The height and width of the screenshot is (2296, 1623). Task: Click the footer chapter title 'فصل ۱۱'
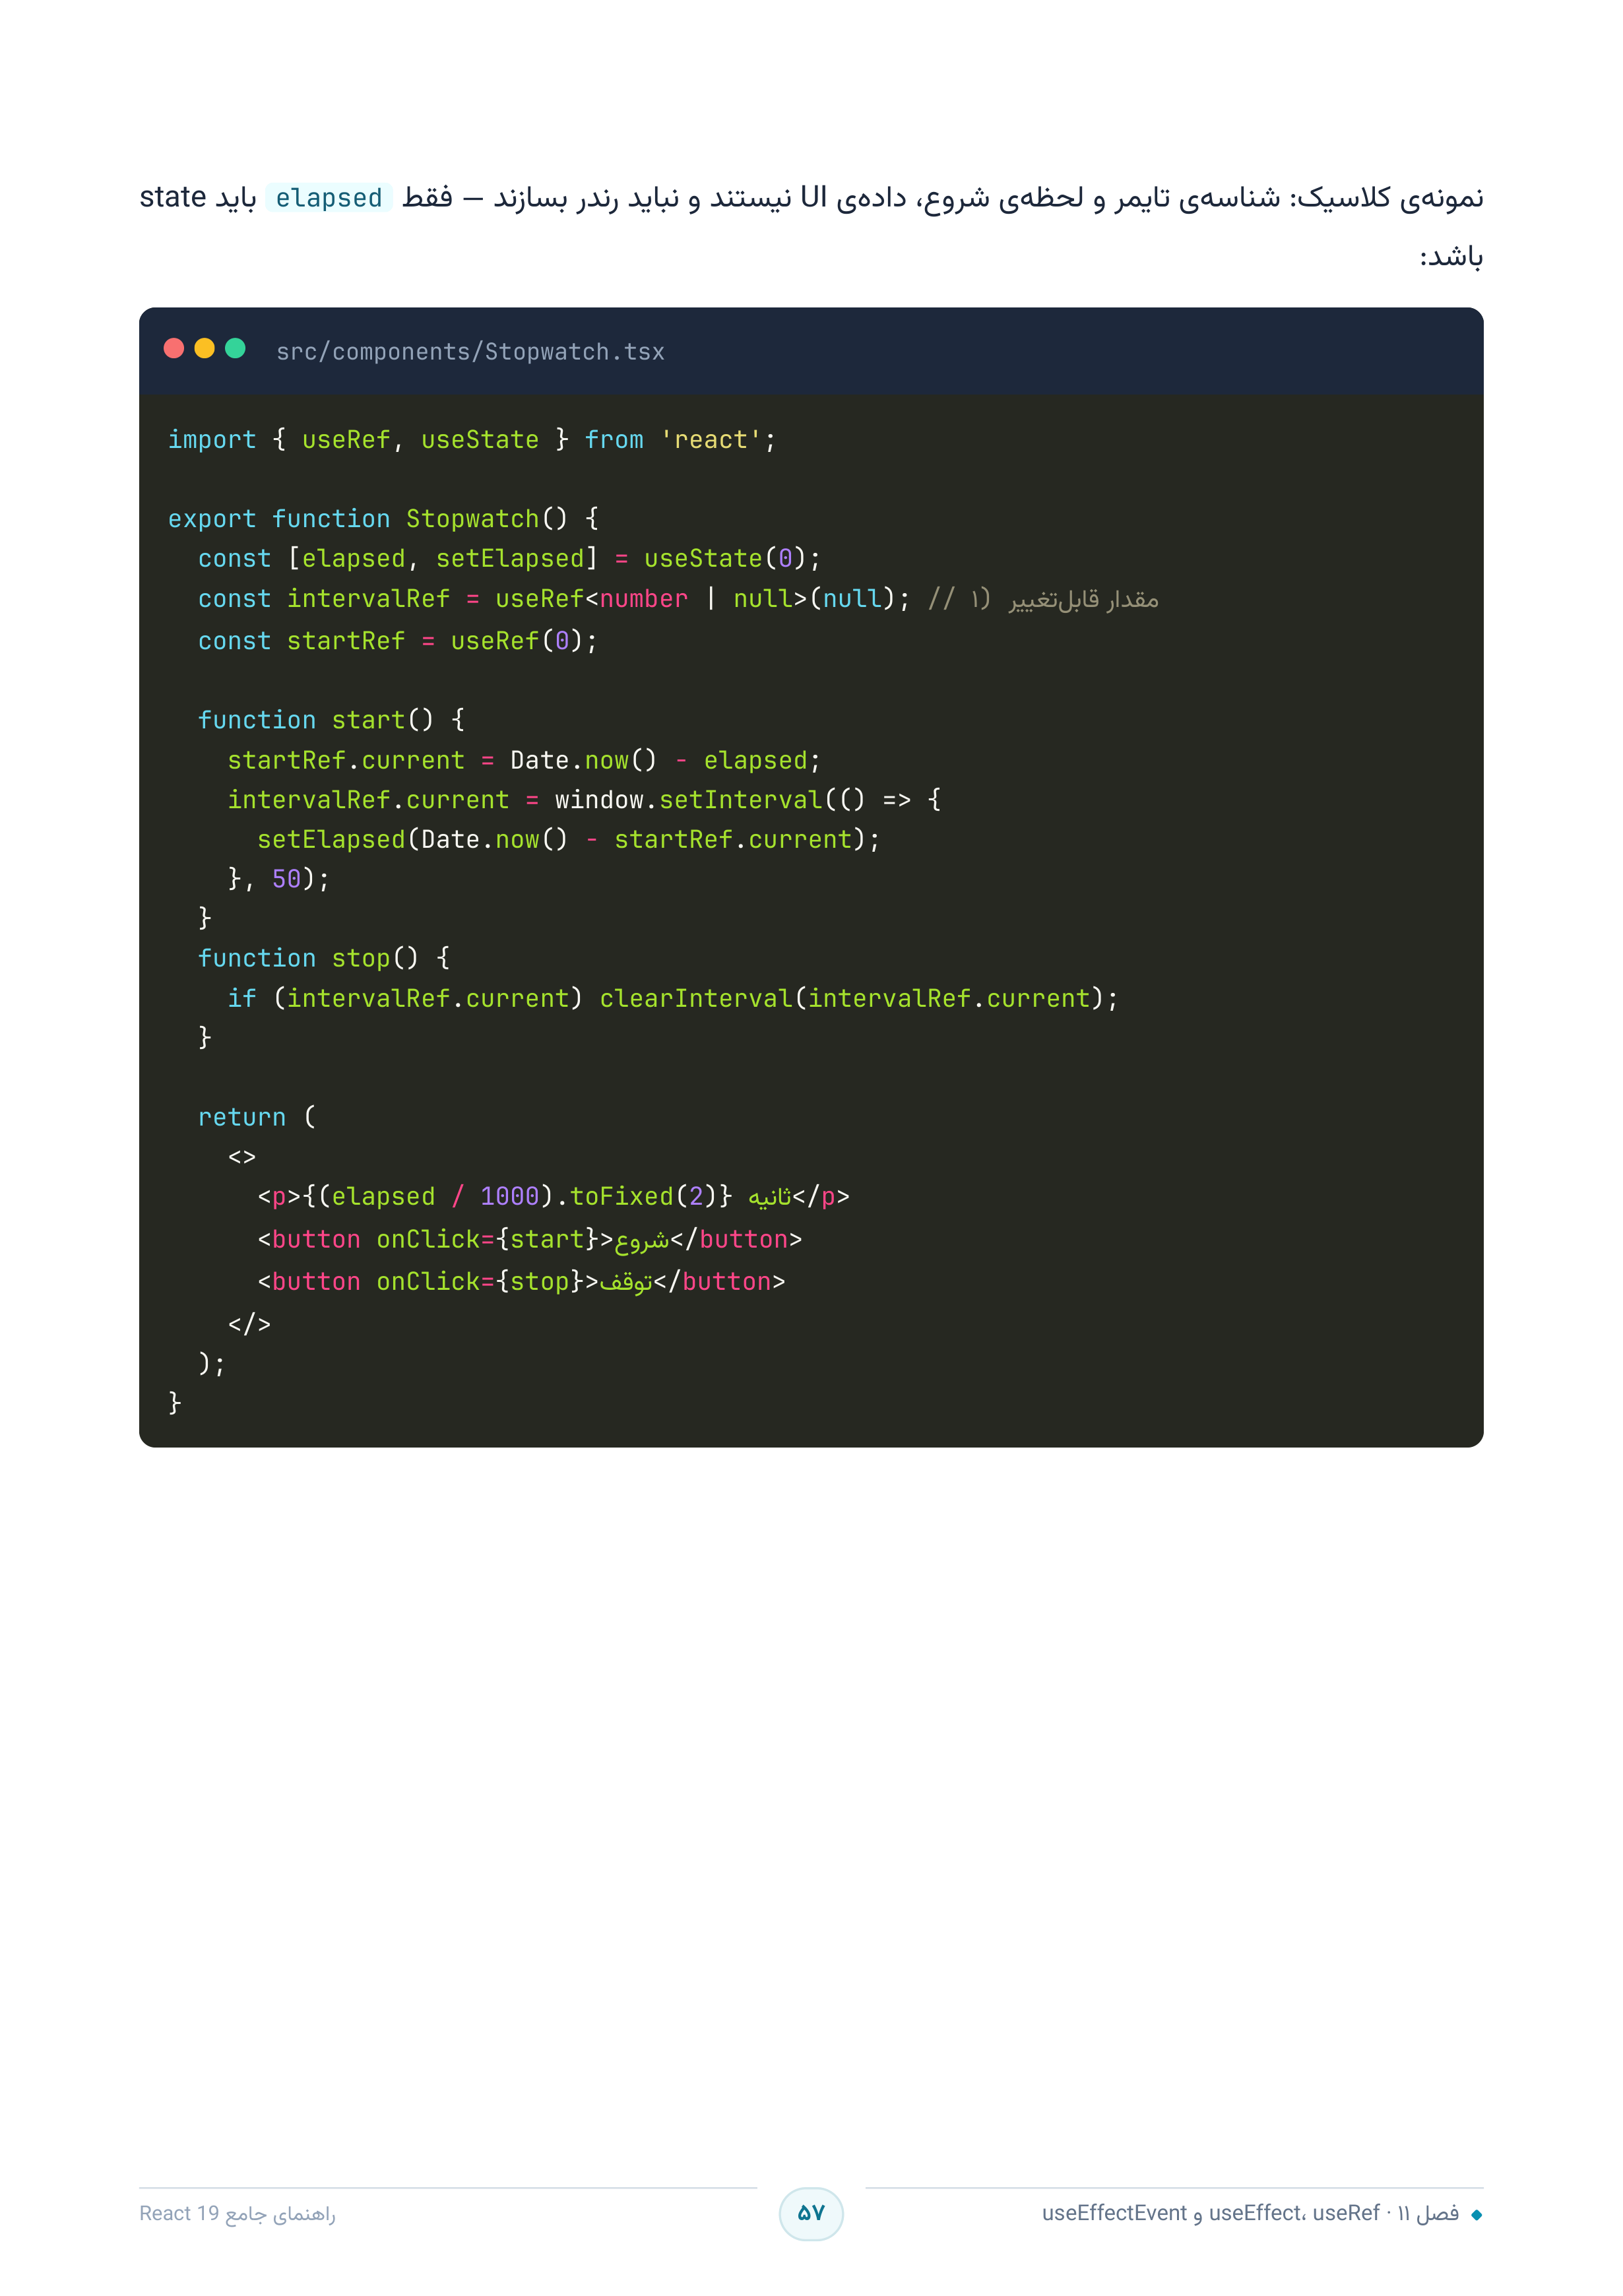[x=1428, y=2214]
